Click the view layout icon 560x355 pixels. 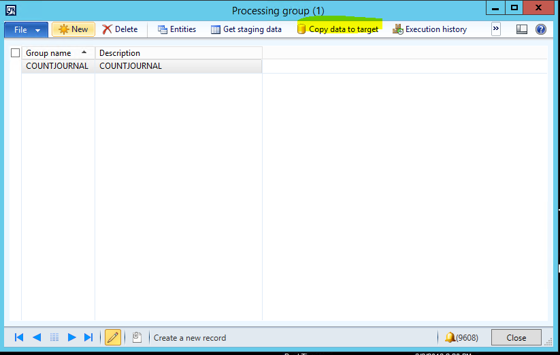point(522,29)
